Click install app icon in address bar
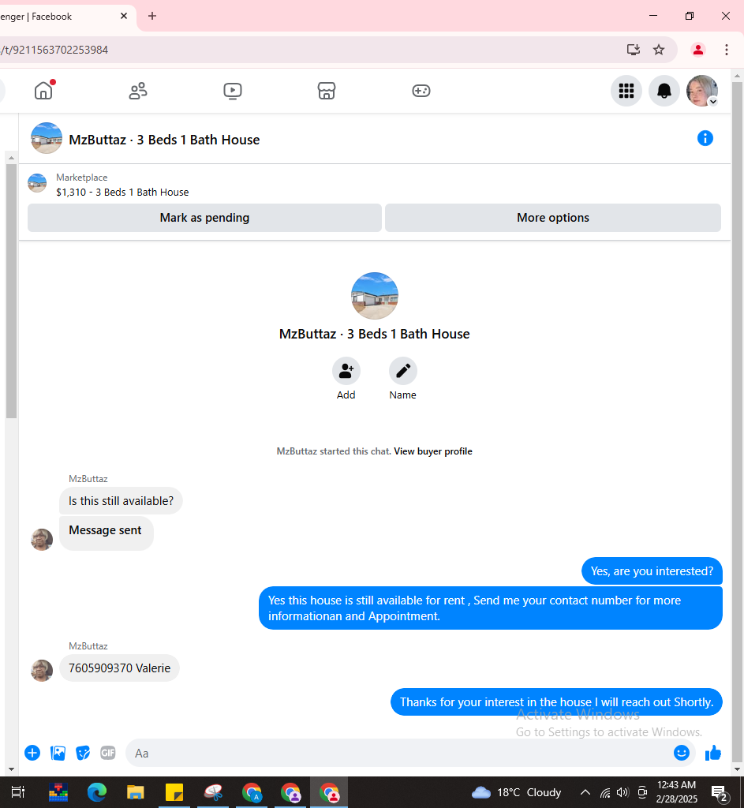Screen dimensions: 744x808 pyautogui.click(x=634, y=50)
